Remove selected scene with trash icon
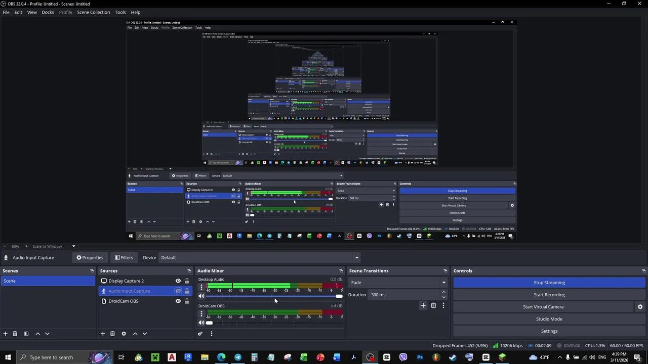This screenshot has height=364, width=648. pos(15,334)
